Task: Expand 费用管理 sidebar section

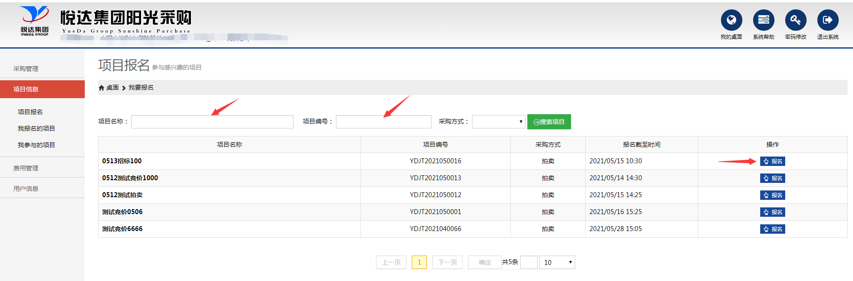Action: click(26, 168)
